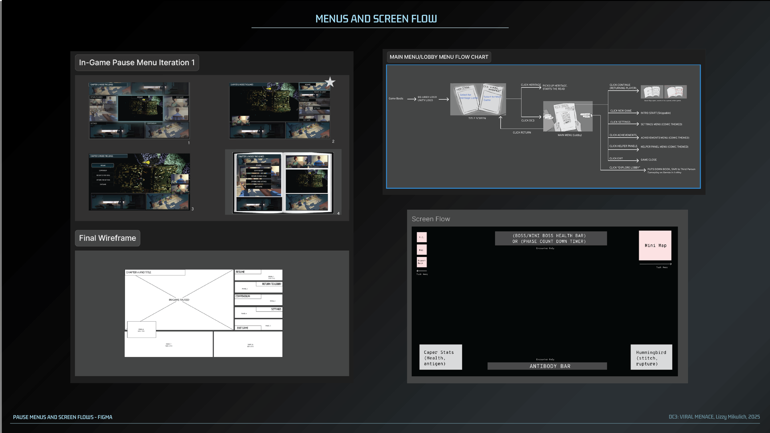The image size is (770, 433).
Task: Click the INTRO START (Skippable) text
Action: pos(655,113)
